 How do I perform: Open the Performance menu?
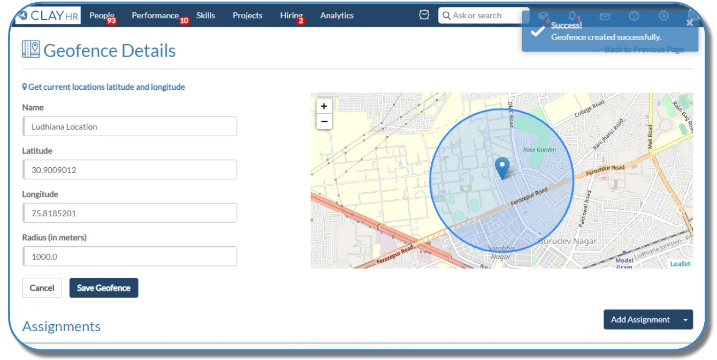155,15
